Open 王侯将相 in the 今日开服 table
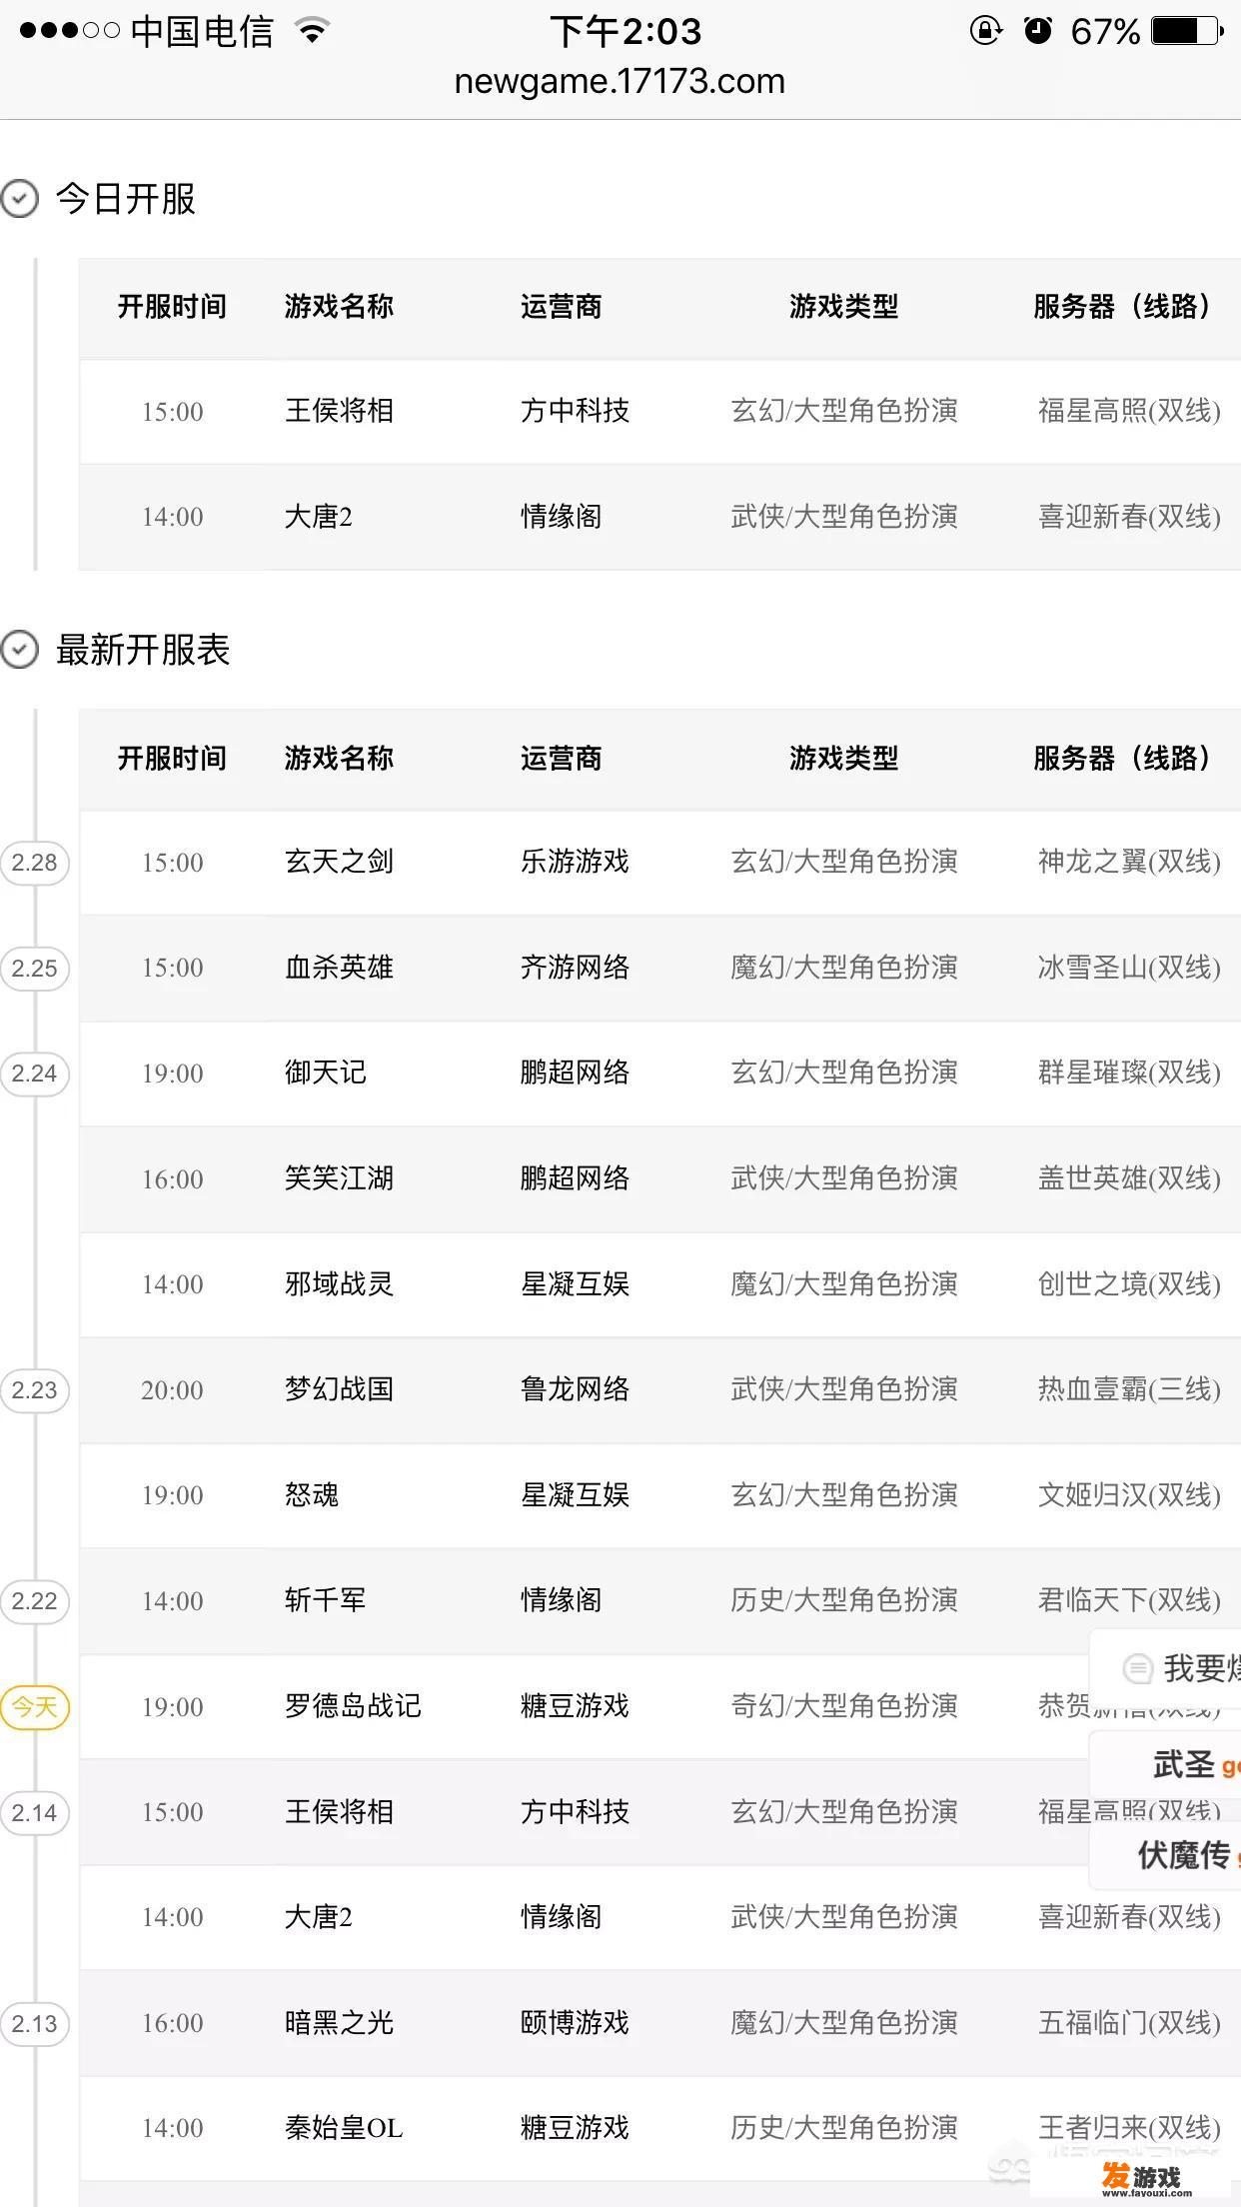1241x2207 pixels. 339,411
